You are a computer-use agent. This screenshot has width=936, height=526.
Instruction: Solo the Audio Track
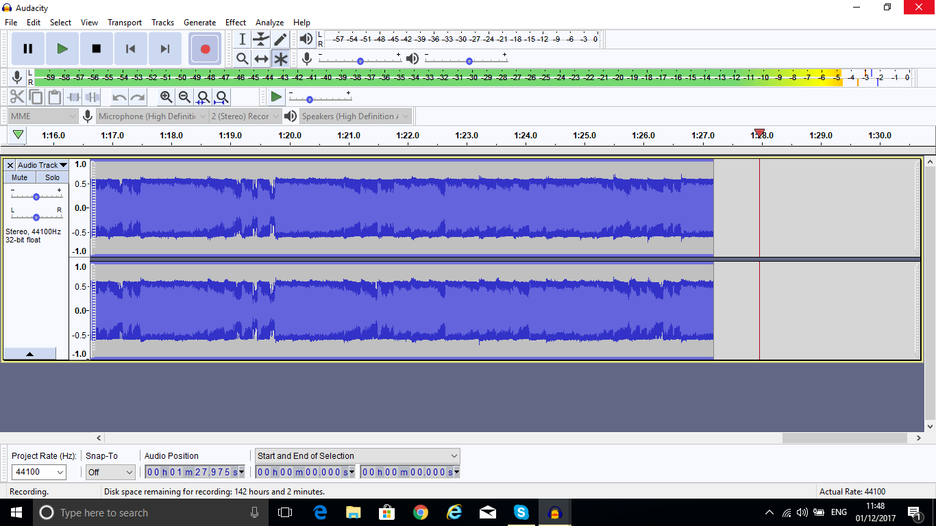tap(52, 177)
